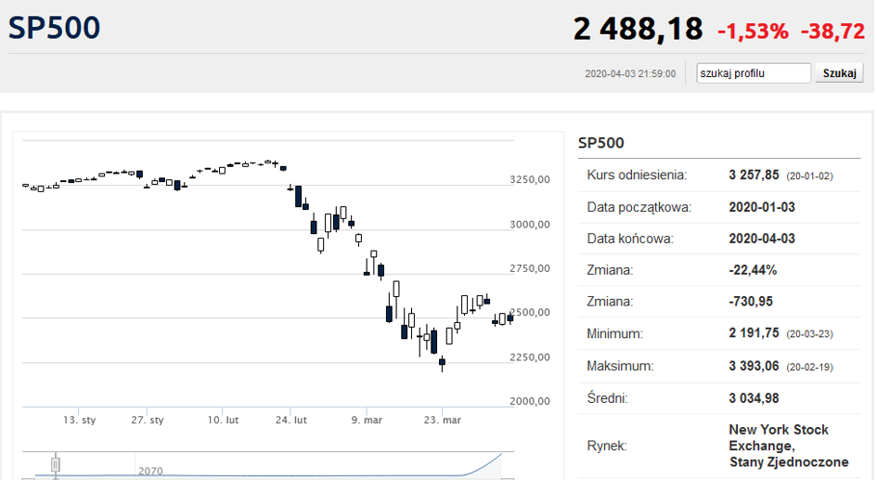Click the 9. mar date axis label

tap(367, 420)
